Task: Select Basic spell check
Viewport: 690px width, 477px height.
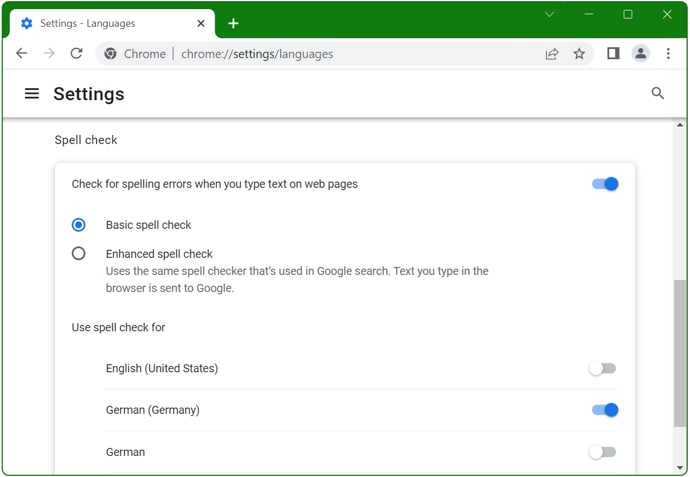Action: click(79, 225)
